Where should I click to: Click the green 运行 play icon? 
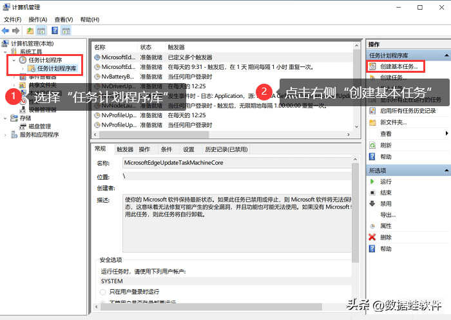pos(372,182)
